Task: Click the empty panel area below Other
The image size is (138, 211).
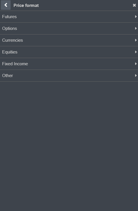Action: pyautogui.click(x=69, y=146)
